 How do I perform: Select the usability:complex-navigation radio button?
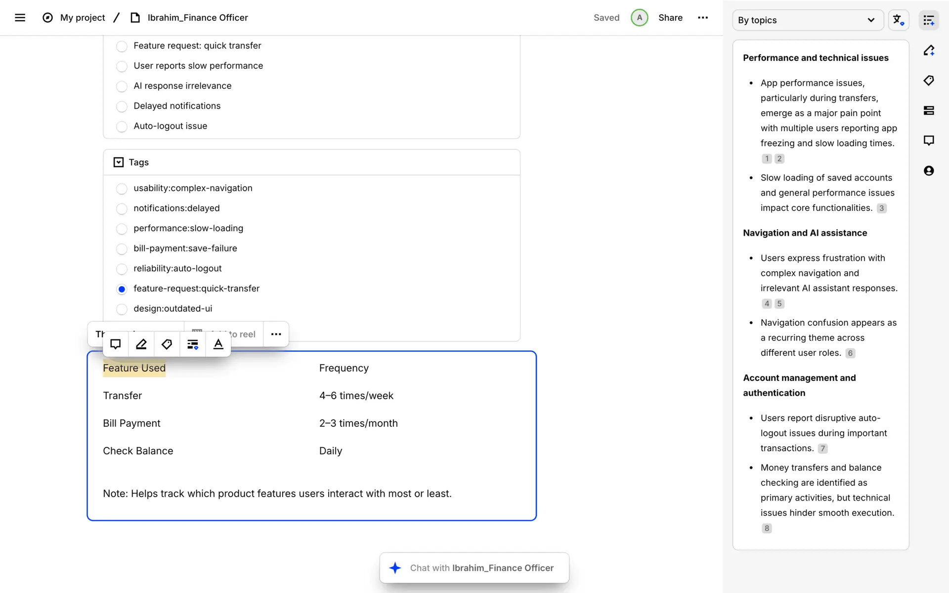(122, 189)
